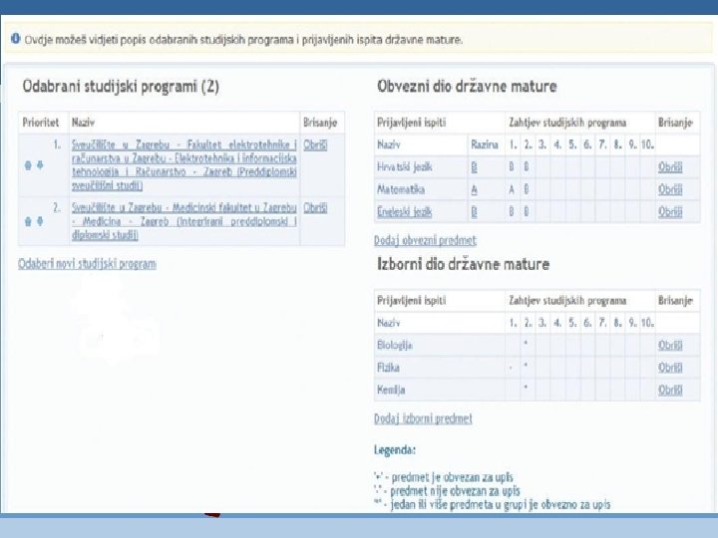Select Fizika subject row name

click(388, 368)
